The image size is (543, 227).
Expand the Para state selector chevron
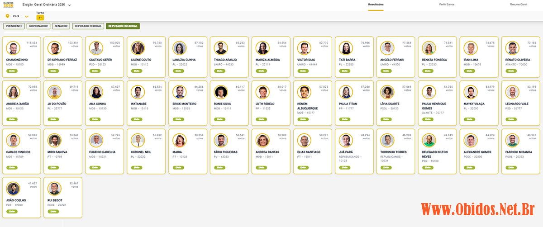(27, 16)
